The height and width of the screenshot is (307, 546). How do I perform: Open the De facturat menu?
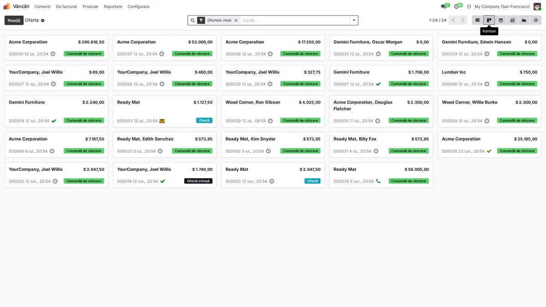pyautogui.click(x=66, y=6)
